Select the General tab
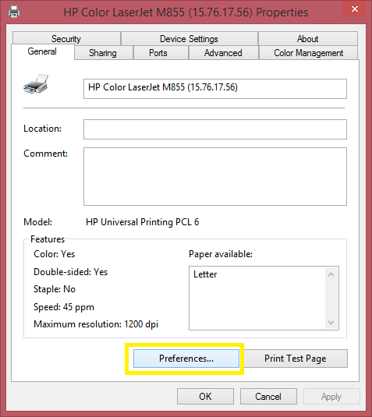The width and height of the screenshot is (372, 417). [42, 51]
